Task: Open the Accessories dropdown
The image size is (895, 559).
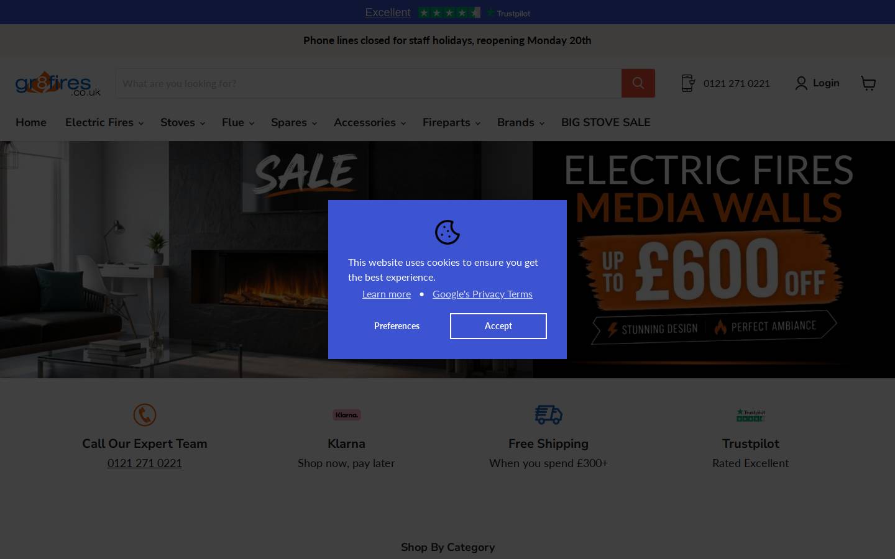Action: [x=370, y=122]
